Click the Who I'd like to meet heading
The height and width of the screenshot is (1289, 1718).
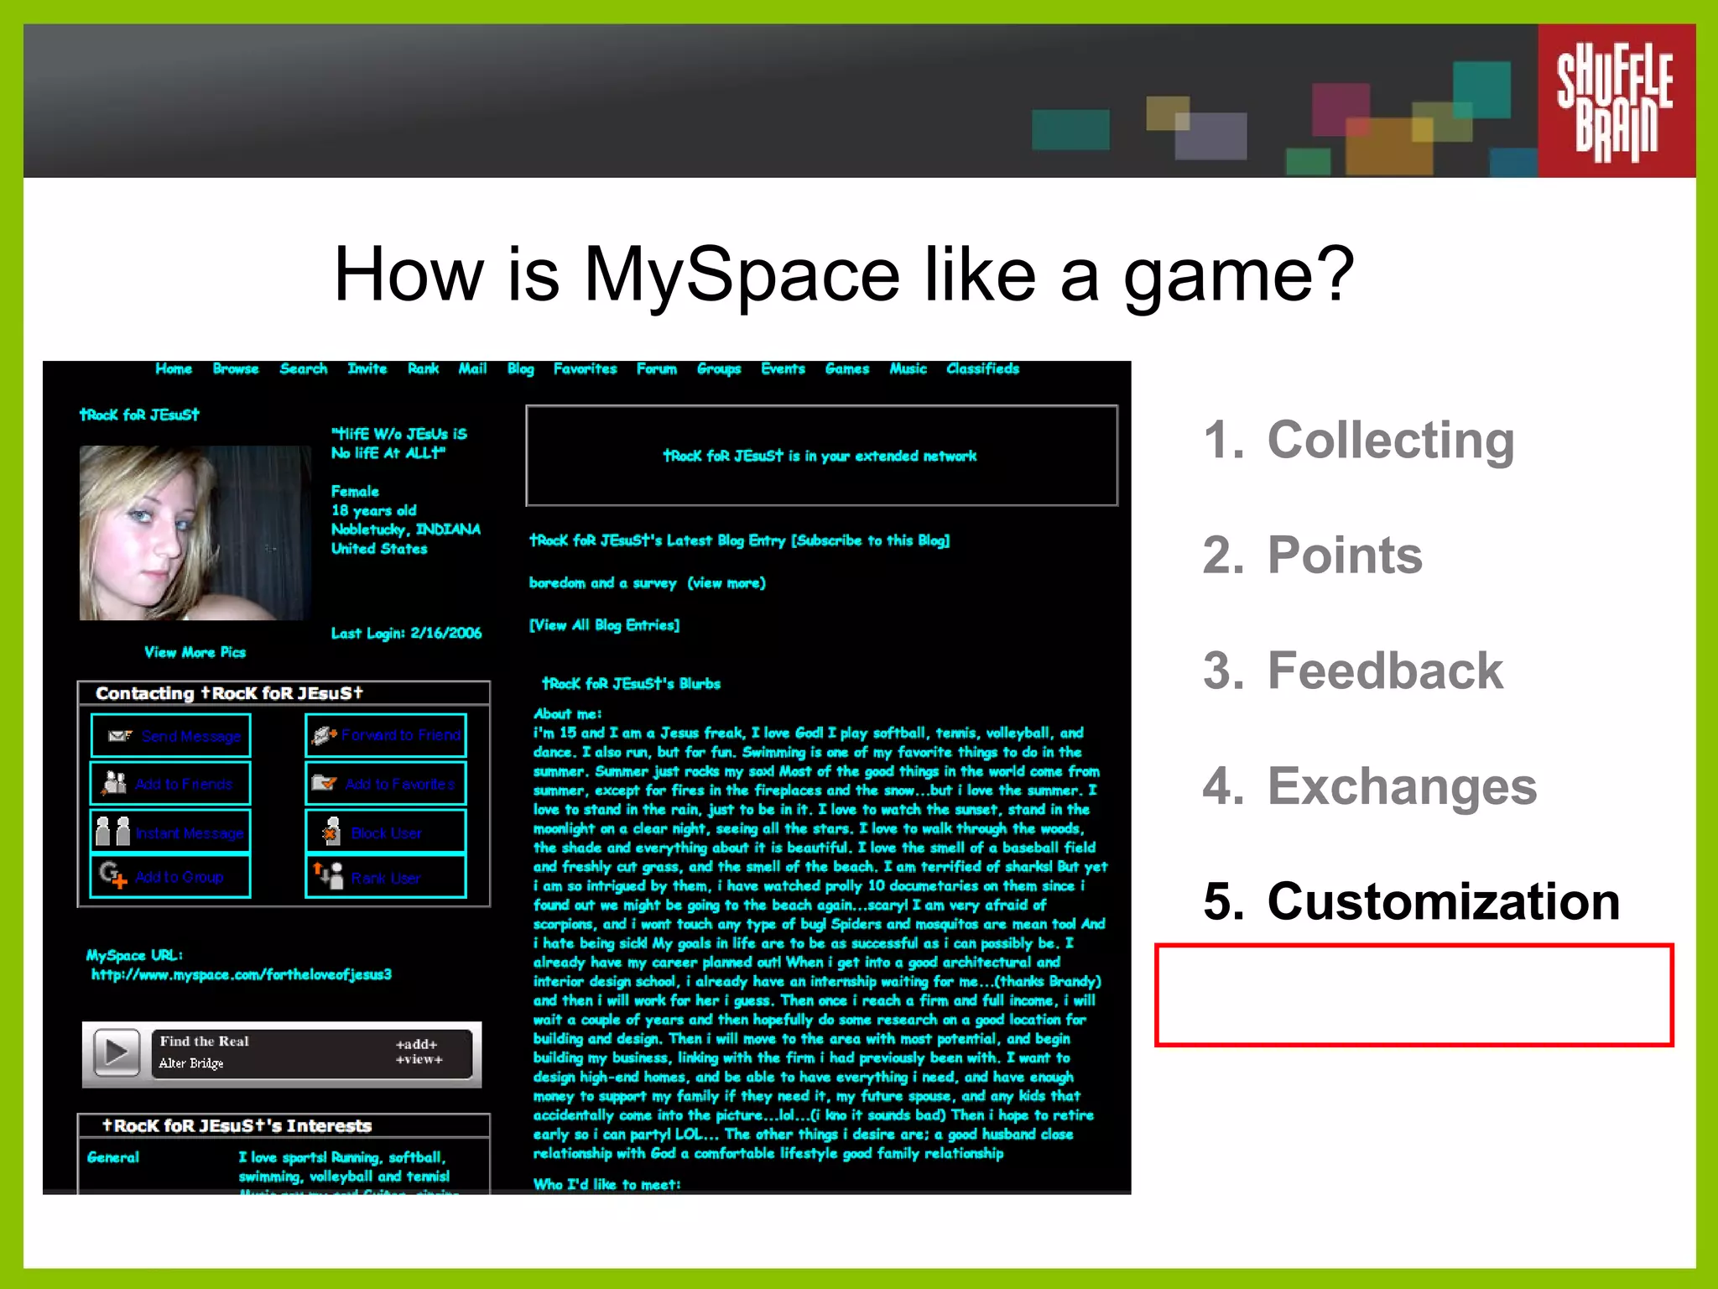[607, 1184]
